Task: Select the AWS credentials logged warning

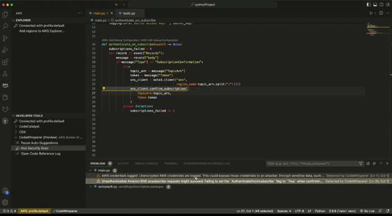Action: [239, 176]
